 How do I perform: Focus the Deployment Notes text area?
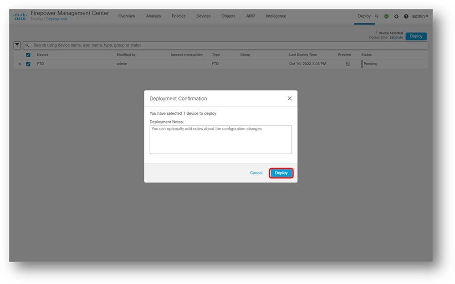[220, 140]
